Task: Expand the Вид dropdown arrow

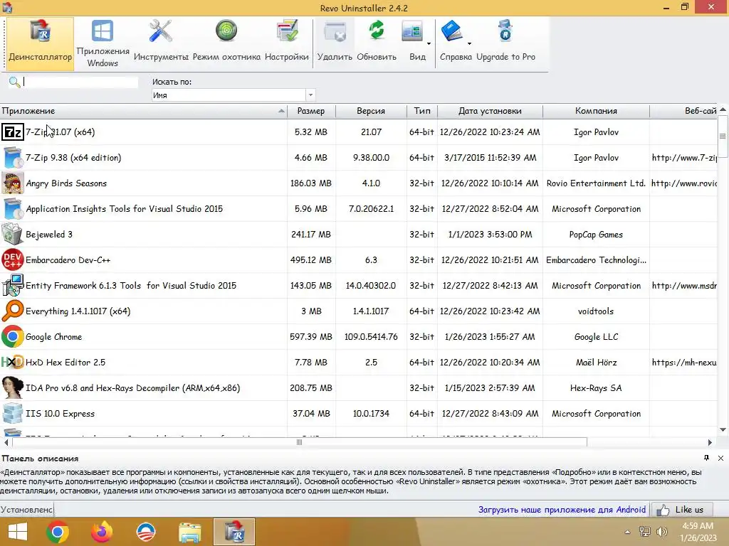Action: [x=429, y=43]
